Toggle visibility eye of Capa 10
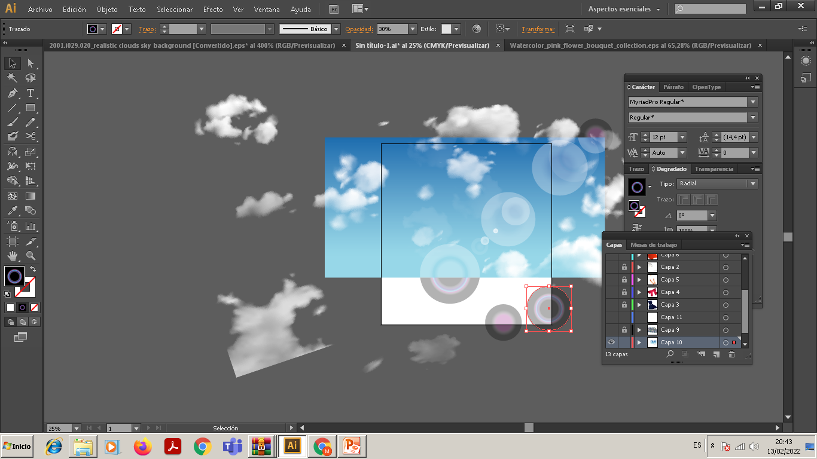Viewport: 817px width, 459px height. tap(611, 342)
